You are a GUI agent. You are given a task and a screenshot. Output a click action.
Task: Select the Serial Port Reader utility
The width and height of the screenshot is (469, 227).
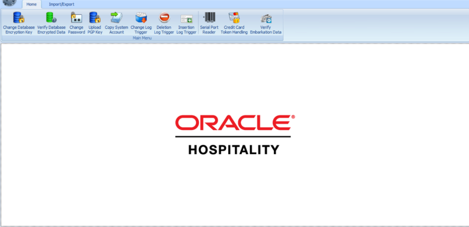point(209,22)
